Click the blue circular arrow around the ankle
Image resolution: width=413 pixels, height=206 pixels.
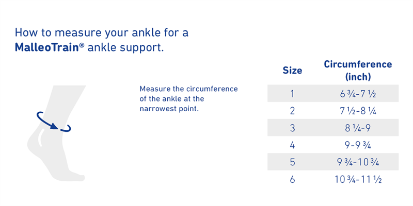pyautogui.click(x=54, y=122)
